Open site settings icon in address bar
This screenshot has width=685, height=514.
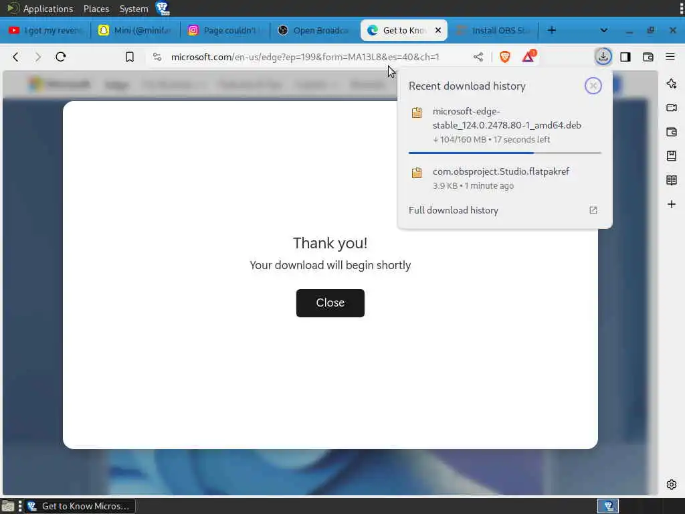157,57
